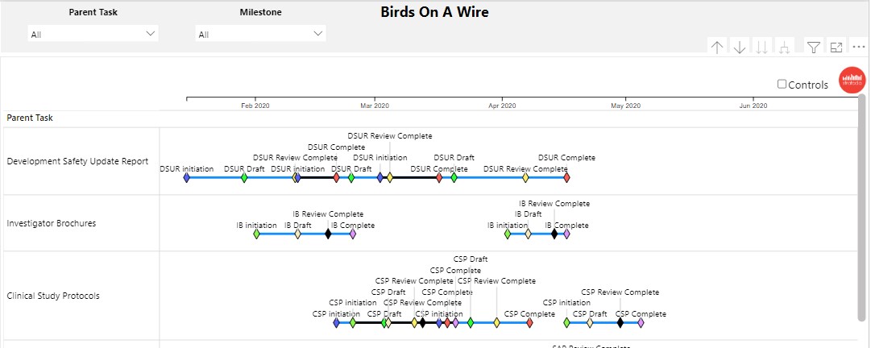The width and height of the screenshot is (871, 348).
Task: Expand the Parent Task slicer dropdown
Action: coord(93,34)
